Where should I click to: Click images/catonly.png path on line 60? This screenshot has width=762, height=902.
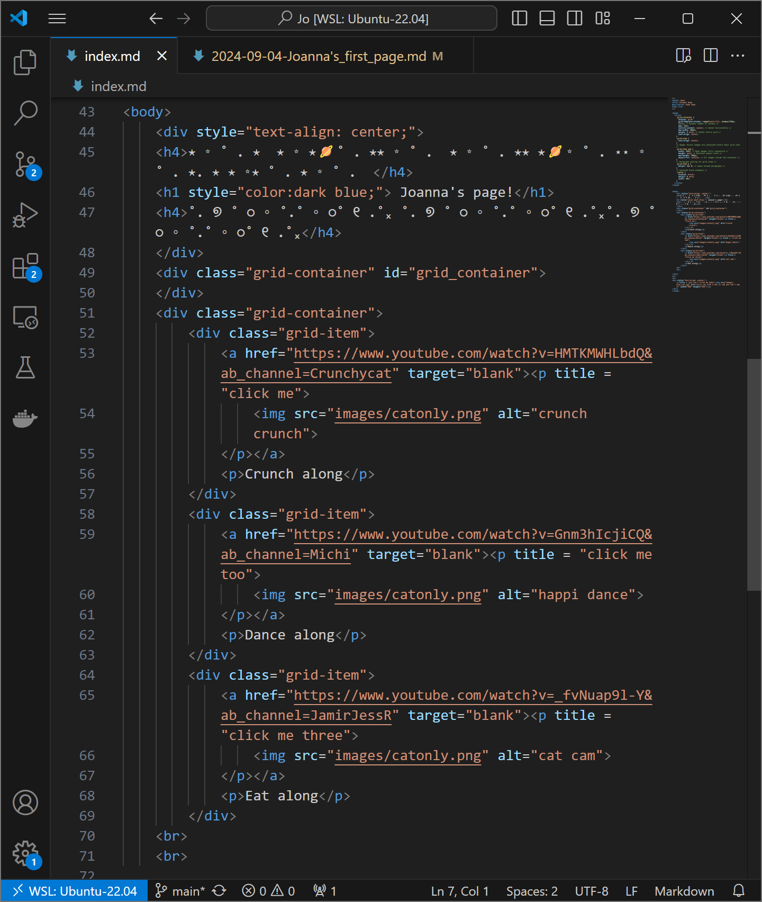pyautogui.click(x=408, y=594)
